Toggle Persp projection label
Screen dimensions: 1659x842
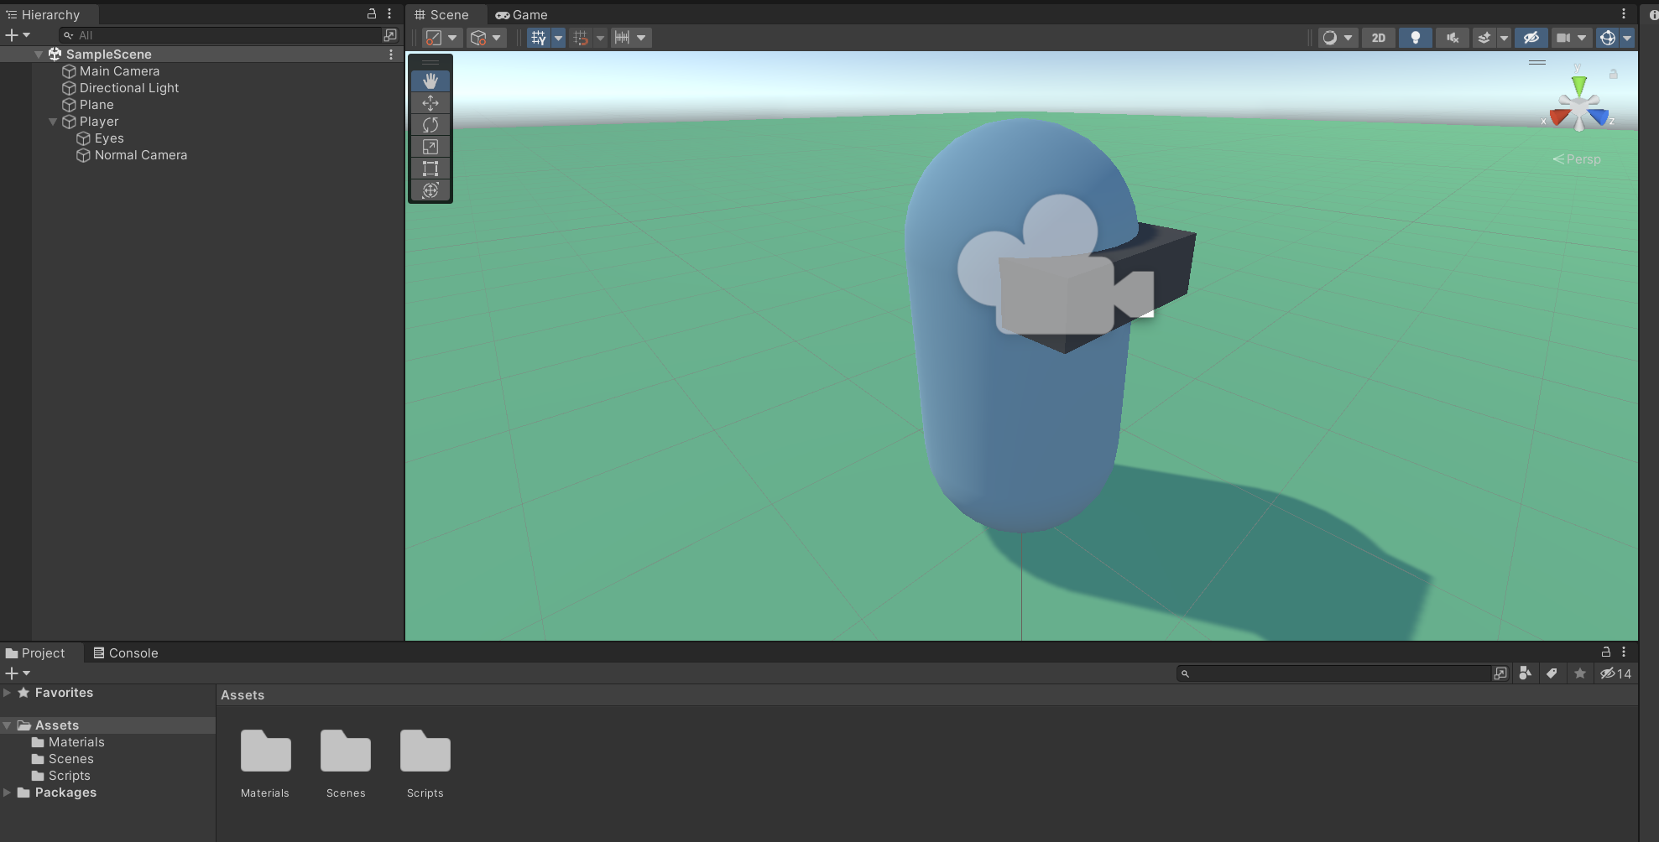(1577, 159)
